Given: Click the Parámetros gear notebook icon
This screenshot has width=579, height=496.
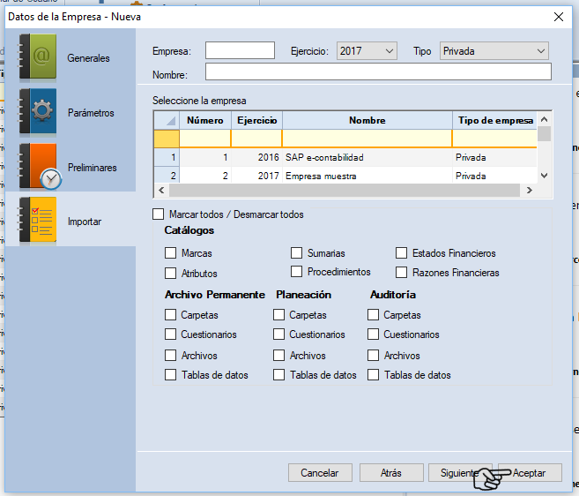Looking at the screenshot, I should tap(37, 113).
